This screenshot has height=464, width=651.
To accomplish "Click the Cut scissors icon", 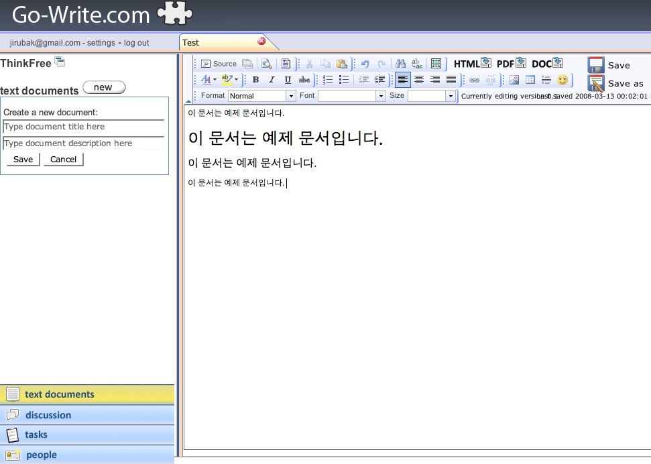I will [309, 64].
